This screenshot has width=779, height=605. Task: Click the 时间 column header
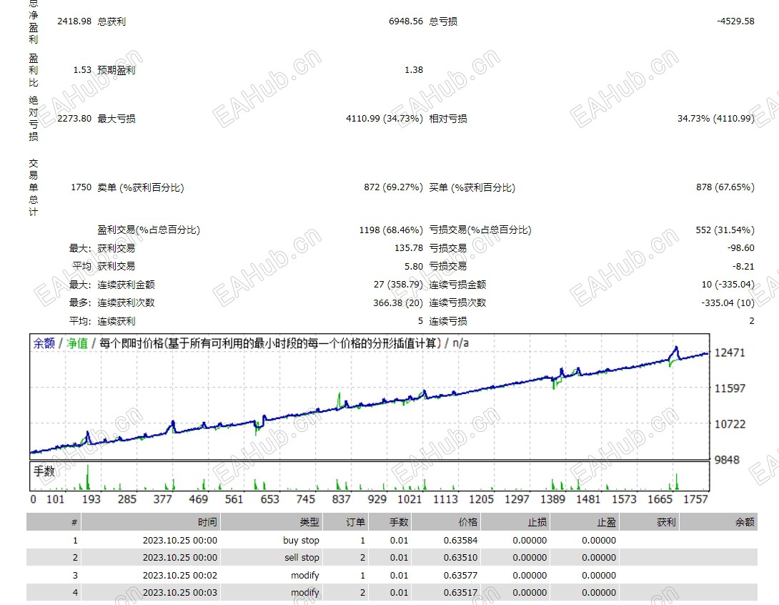[x=207, y=522]
